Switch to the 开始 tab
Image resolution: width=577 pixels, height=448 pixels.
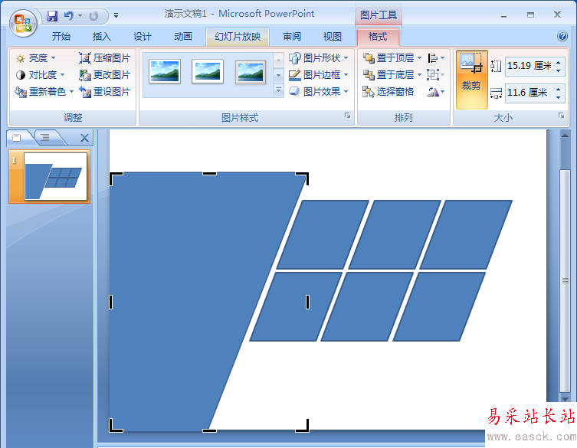point(61,37)
